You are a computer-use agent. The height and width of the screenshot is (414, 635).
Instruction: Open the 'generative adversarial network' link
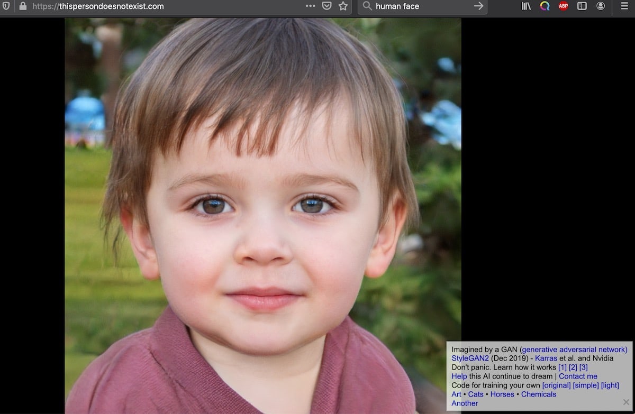[x=574, y=349]
